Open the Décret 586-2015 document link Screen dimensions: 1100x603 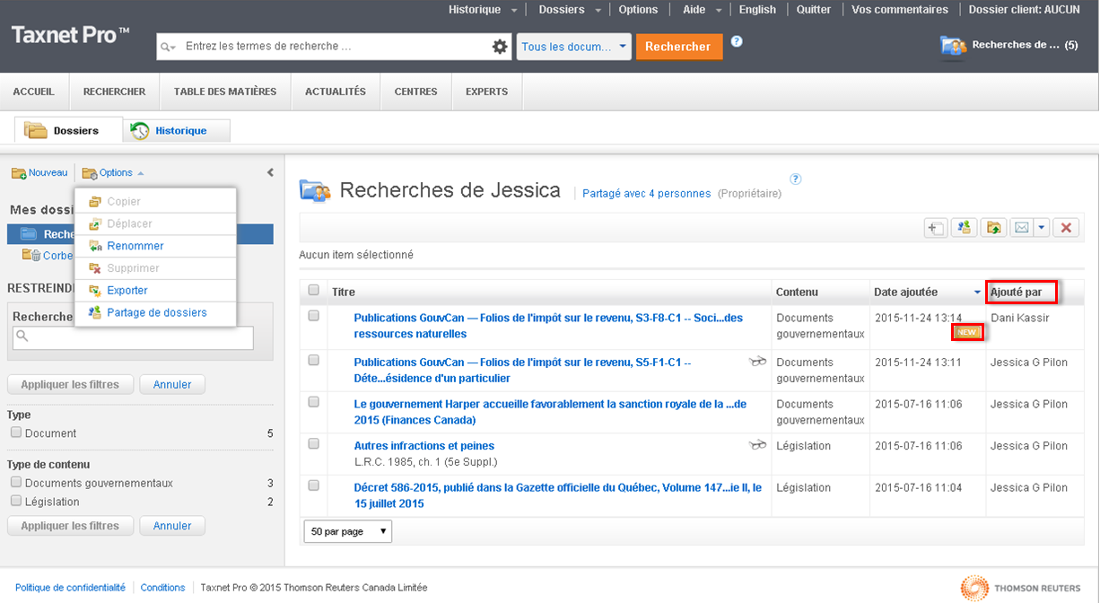tap(558, 495)
